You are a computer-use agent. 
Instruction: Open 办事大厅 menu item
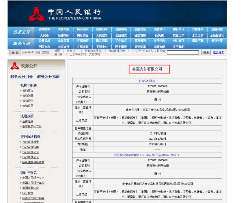64,47
